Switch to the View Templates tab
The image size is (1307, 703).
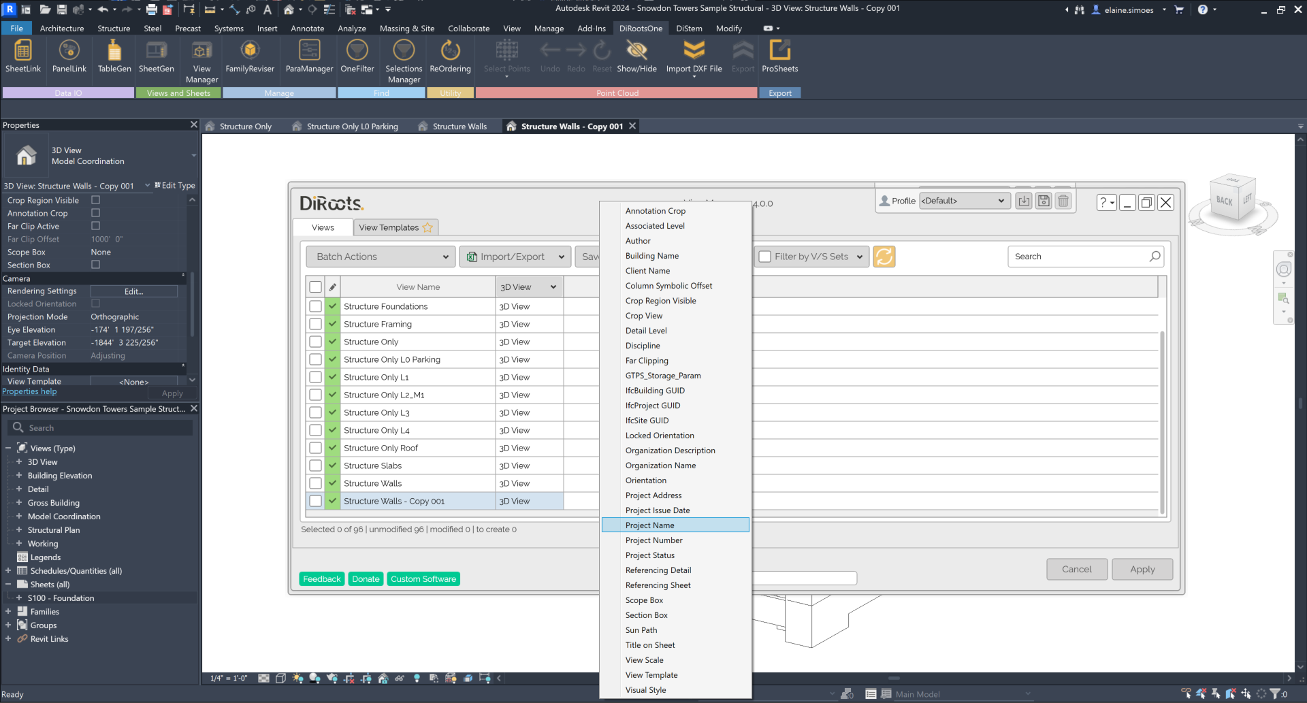point(395,227)
